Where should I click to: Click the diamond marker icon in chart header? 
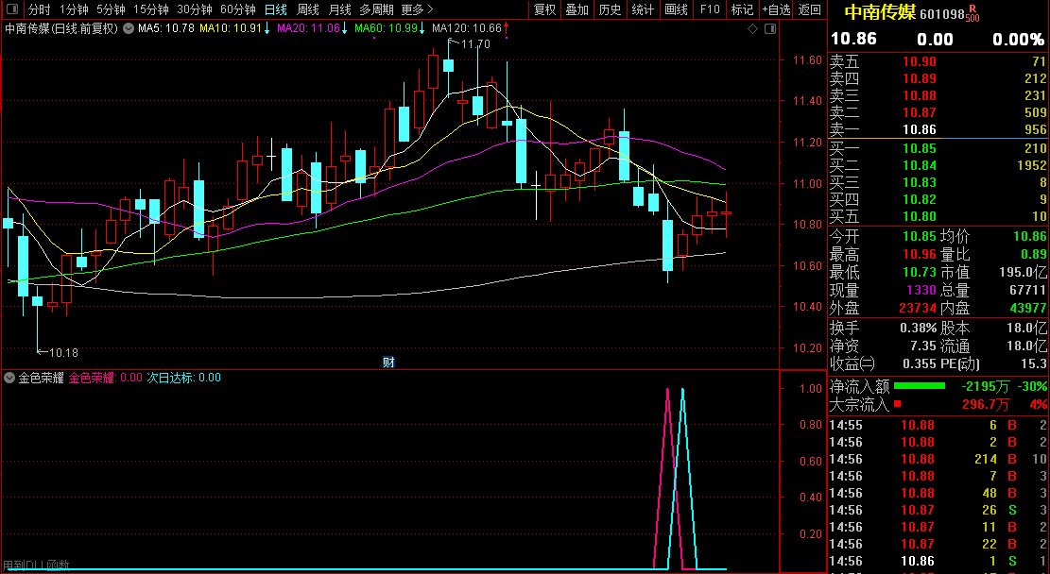click(752, 28)
